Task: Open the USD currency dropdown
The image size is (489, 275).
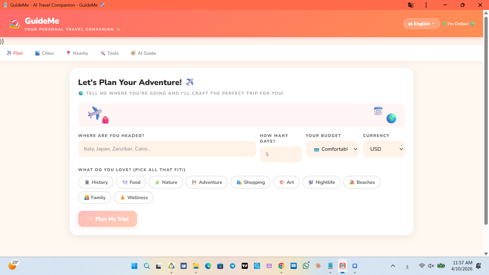Action: point(384,149)
